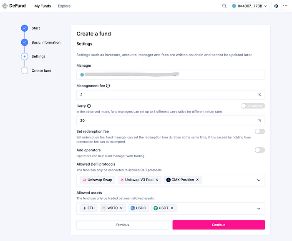Remove WBTC from allowed assets
This screenshot has height=241, width=292.
(121, 208)
